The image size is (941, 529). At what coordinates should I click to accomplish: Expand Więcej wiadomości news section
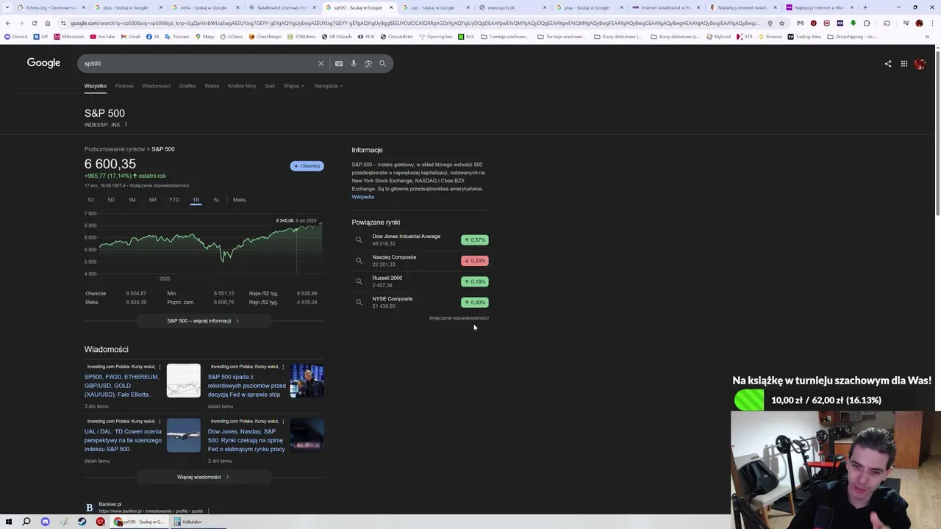204,477
